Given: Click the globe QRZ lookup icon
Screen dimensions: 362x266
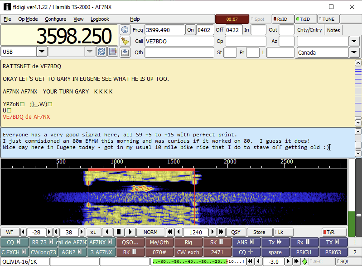Looking at the screenshot, I should coord(125,30).
